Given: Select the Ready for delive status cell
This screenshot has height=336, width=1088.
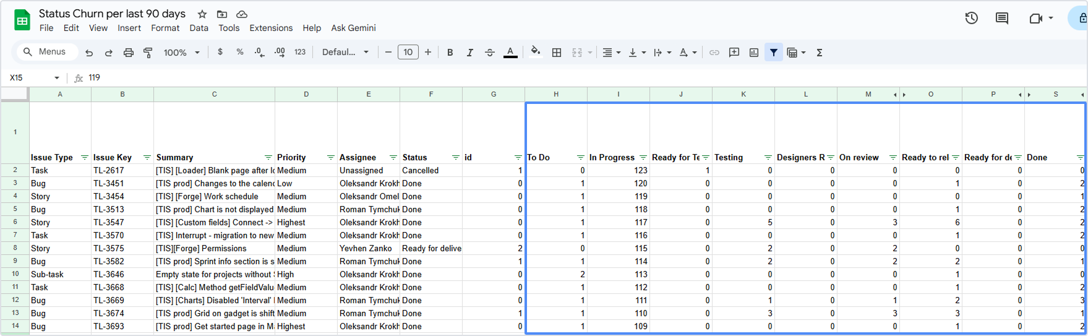Looking at the screenshot, I should 431,248.
